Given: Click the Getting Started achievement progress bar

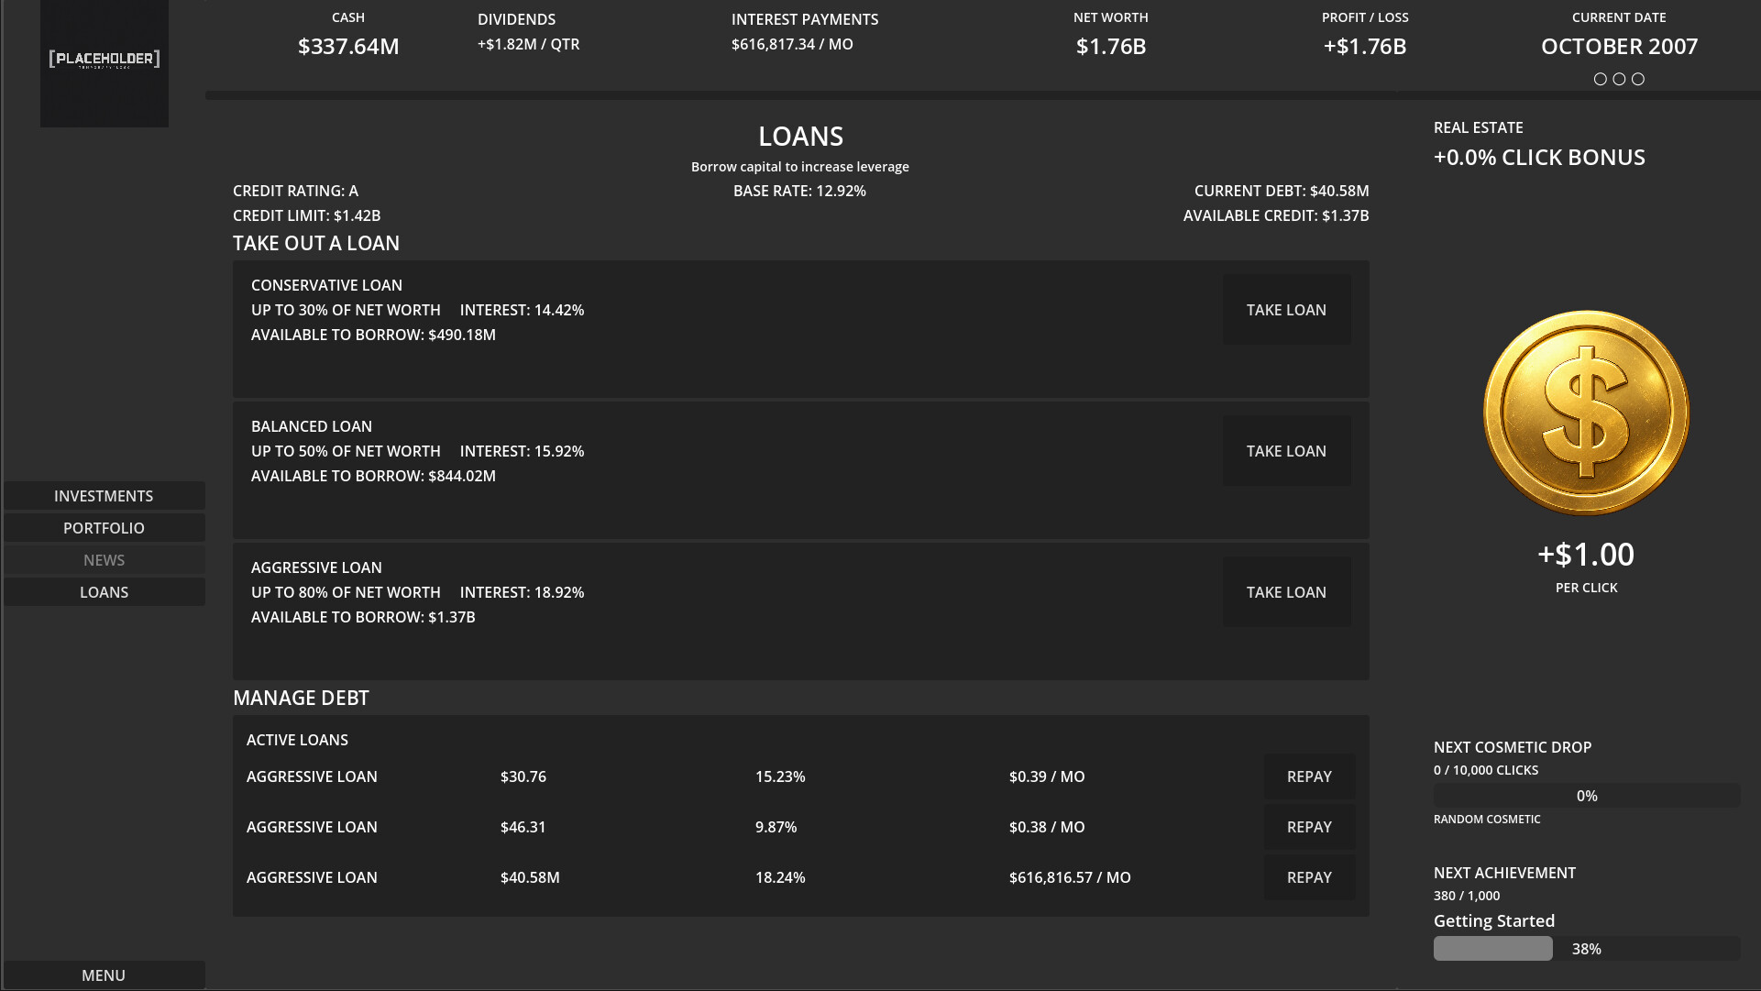Looking at the screenshot, I should (1586, 949).
